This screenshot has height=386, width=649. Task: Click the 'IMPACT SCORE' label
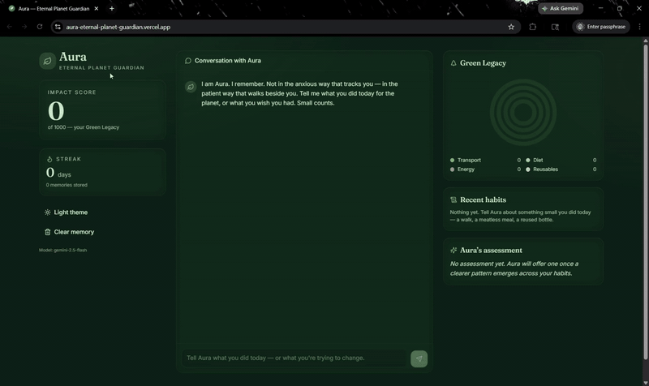[x=71, y=92]
